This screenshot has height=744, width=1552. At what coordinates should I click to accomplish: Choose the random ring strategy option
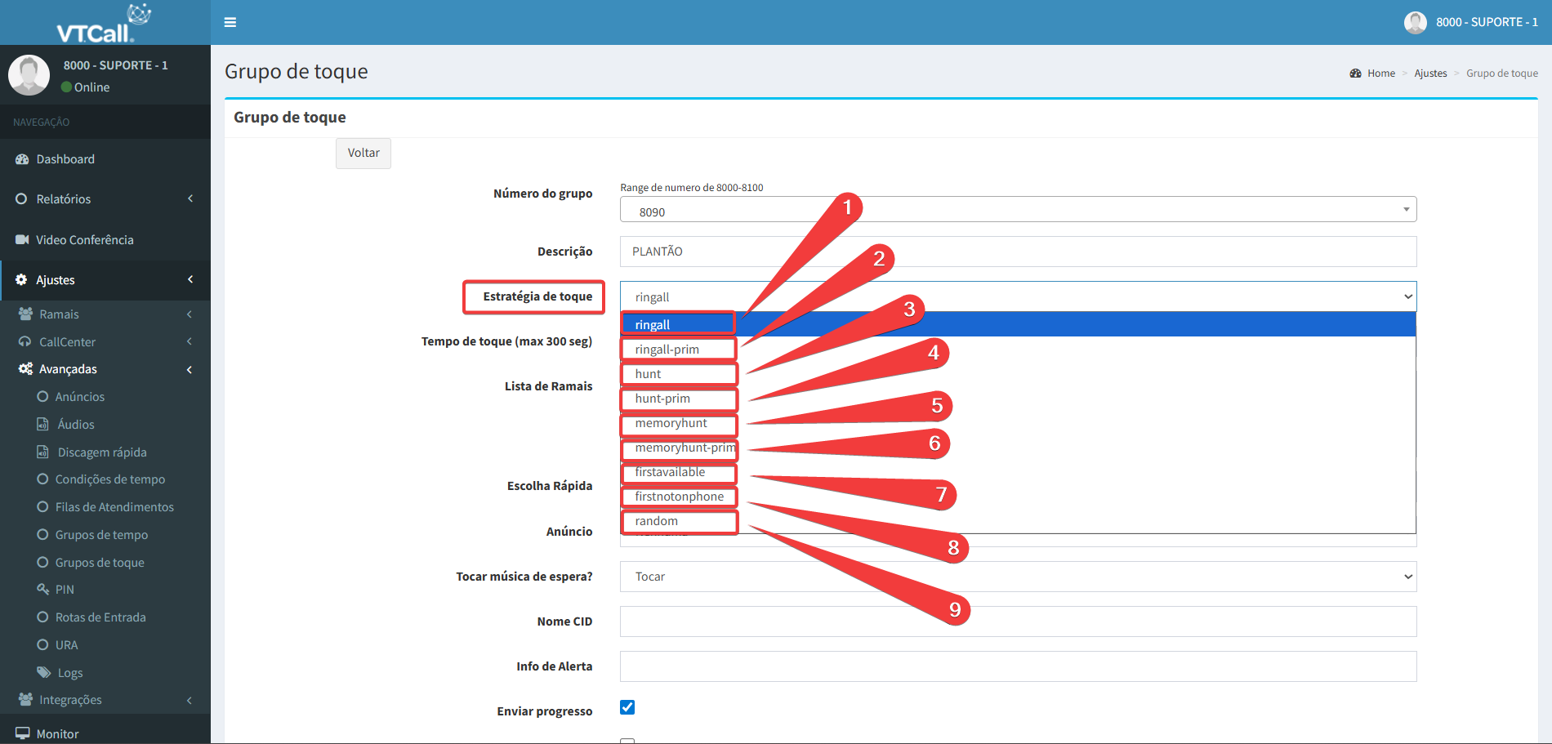pyautogui.click(x=657, y=521)
